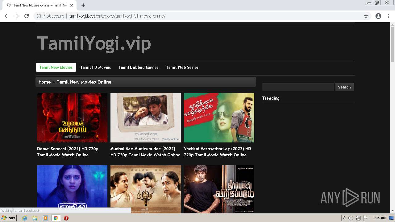This screenshot has height=222, width=395.
Task: Bookmark this page with the star
Action: click(366, 16)
